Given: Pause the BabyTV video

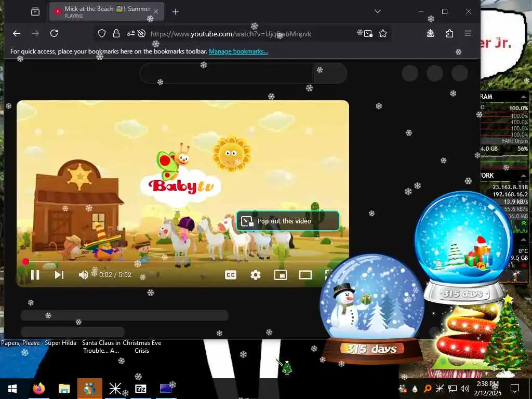Looking at the screenshot, I should pyautogui.click(x=35, y=274).
